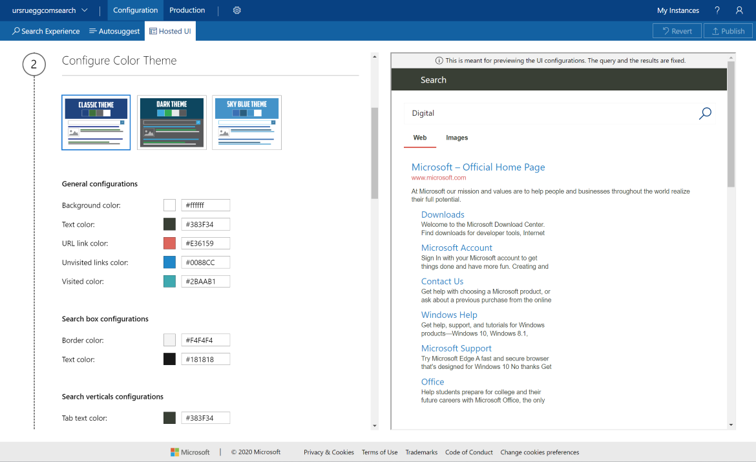Select the Hosted UI tab
This screenshot has height=462, width=756.
[x=170, y=31]
